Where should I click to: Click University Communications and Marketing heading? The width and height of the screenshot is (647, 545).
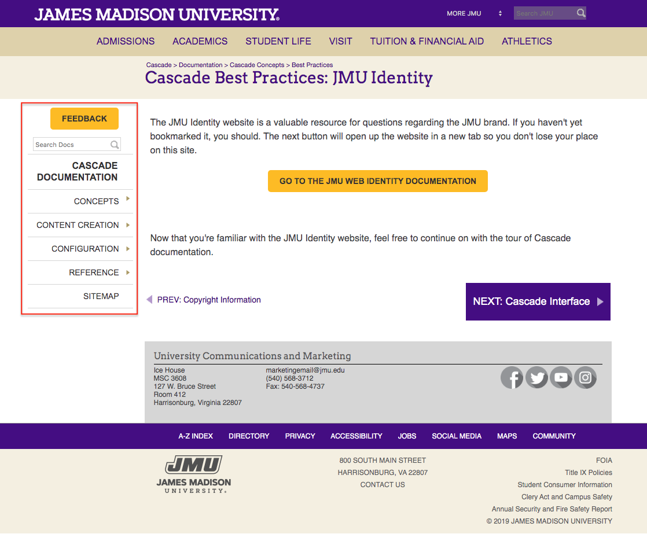252,356
